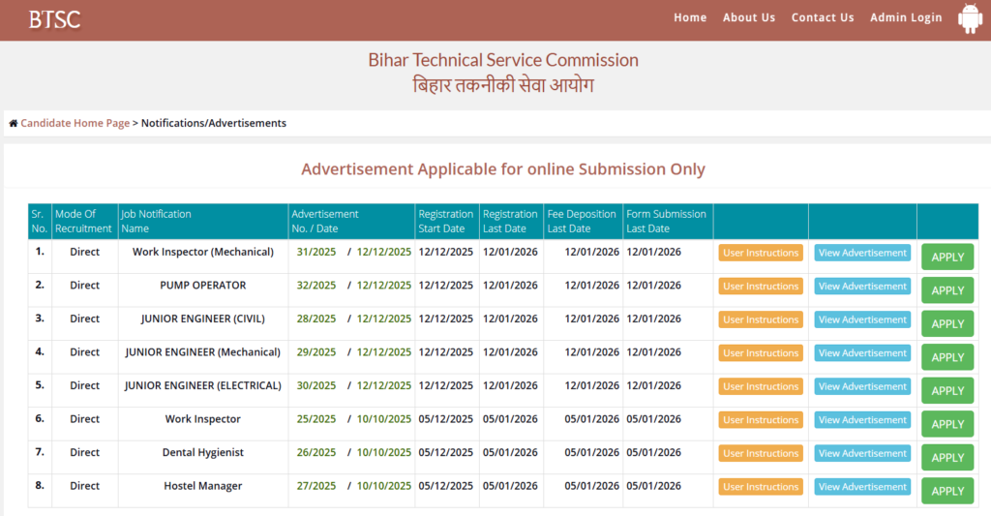Apply for Hostel Manager post
The width and height of the screenshot is (991, 516).
[946, 491]
